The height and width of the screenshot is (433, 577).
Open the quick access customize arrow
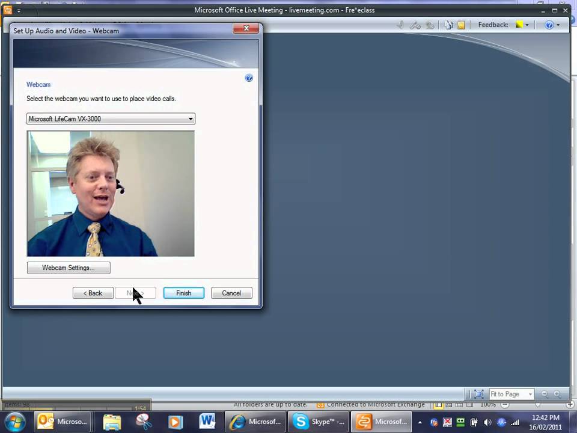(x=19, y=11)
